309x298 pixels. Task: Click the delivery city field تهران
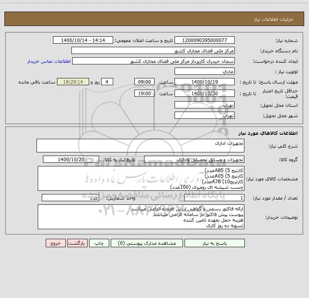(205, 115)
